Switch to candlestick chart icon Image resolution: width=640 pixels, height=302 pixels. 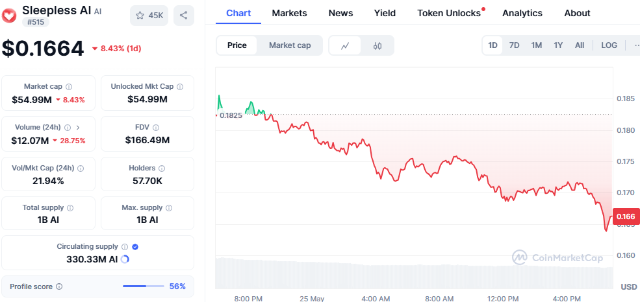click(378, 45)
